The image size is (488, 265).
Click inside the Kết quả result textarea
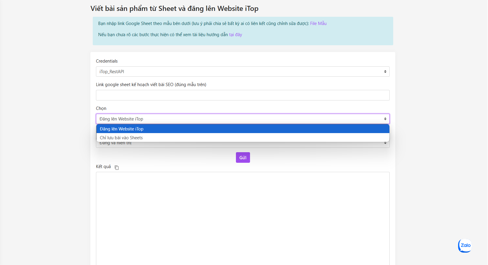(242, 217)
